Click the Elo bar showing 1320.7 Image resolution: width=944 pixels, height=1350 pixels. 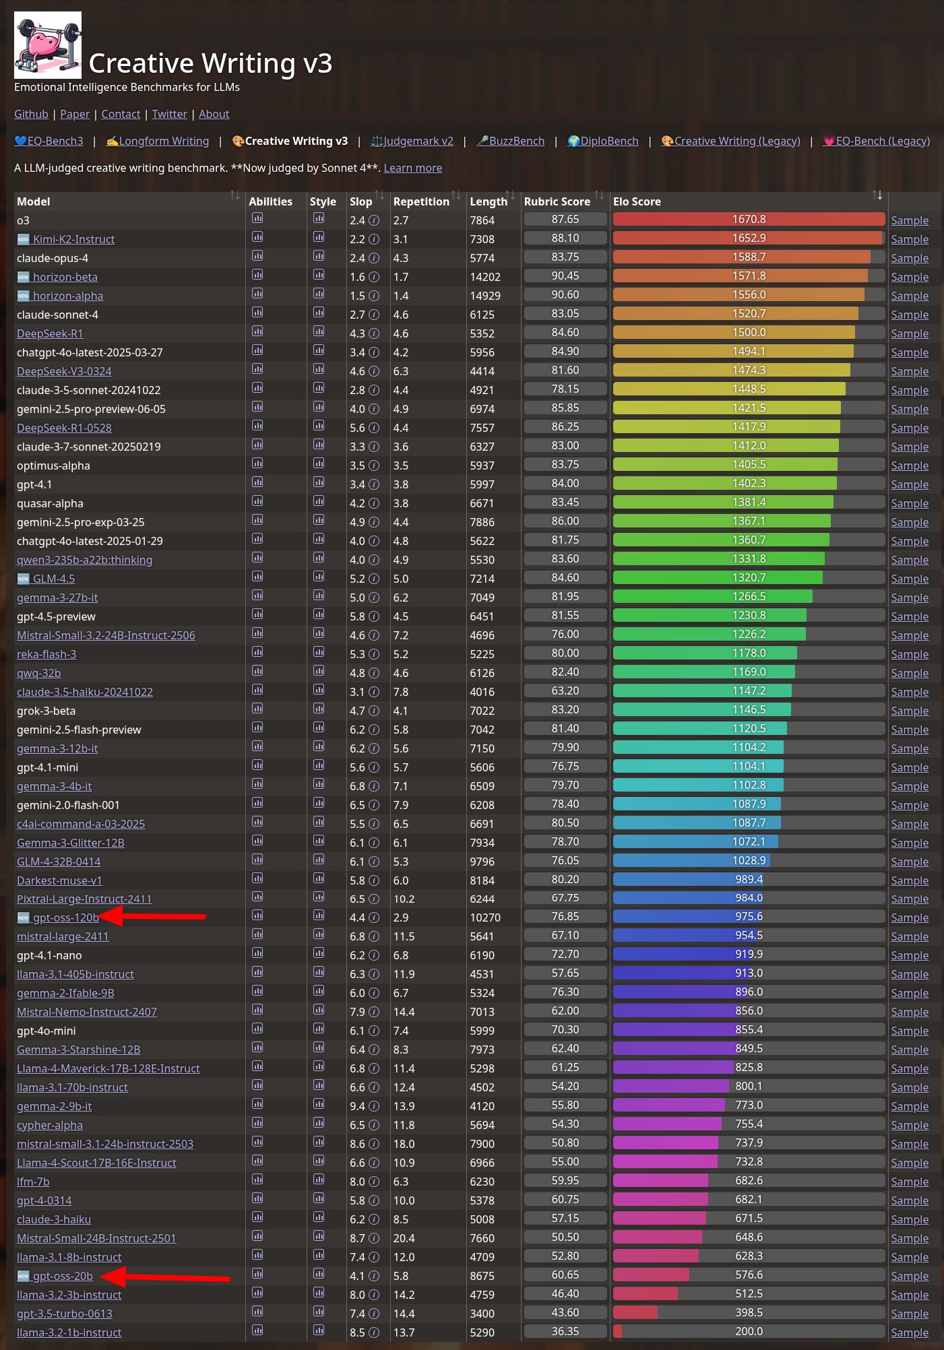point(749,577)
